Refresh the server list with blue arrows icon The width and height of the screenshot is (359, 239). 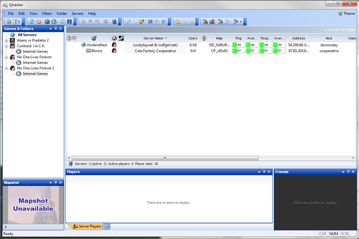32,22
